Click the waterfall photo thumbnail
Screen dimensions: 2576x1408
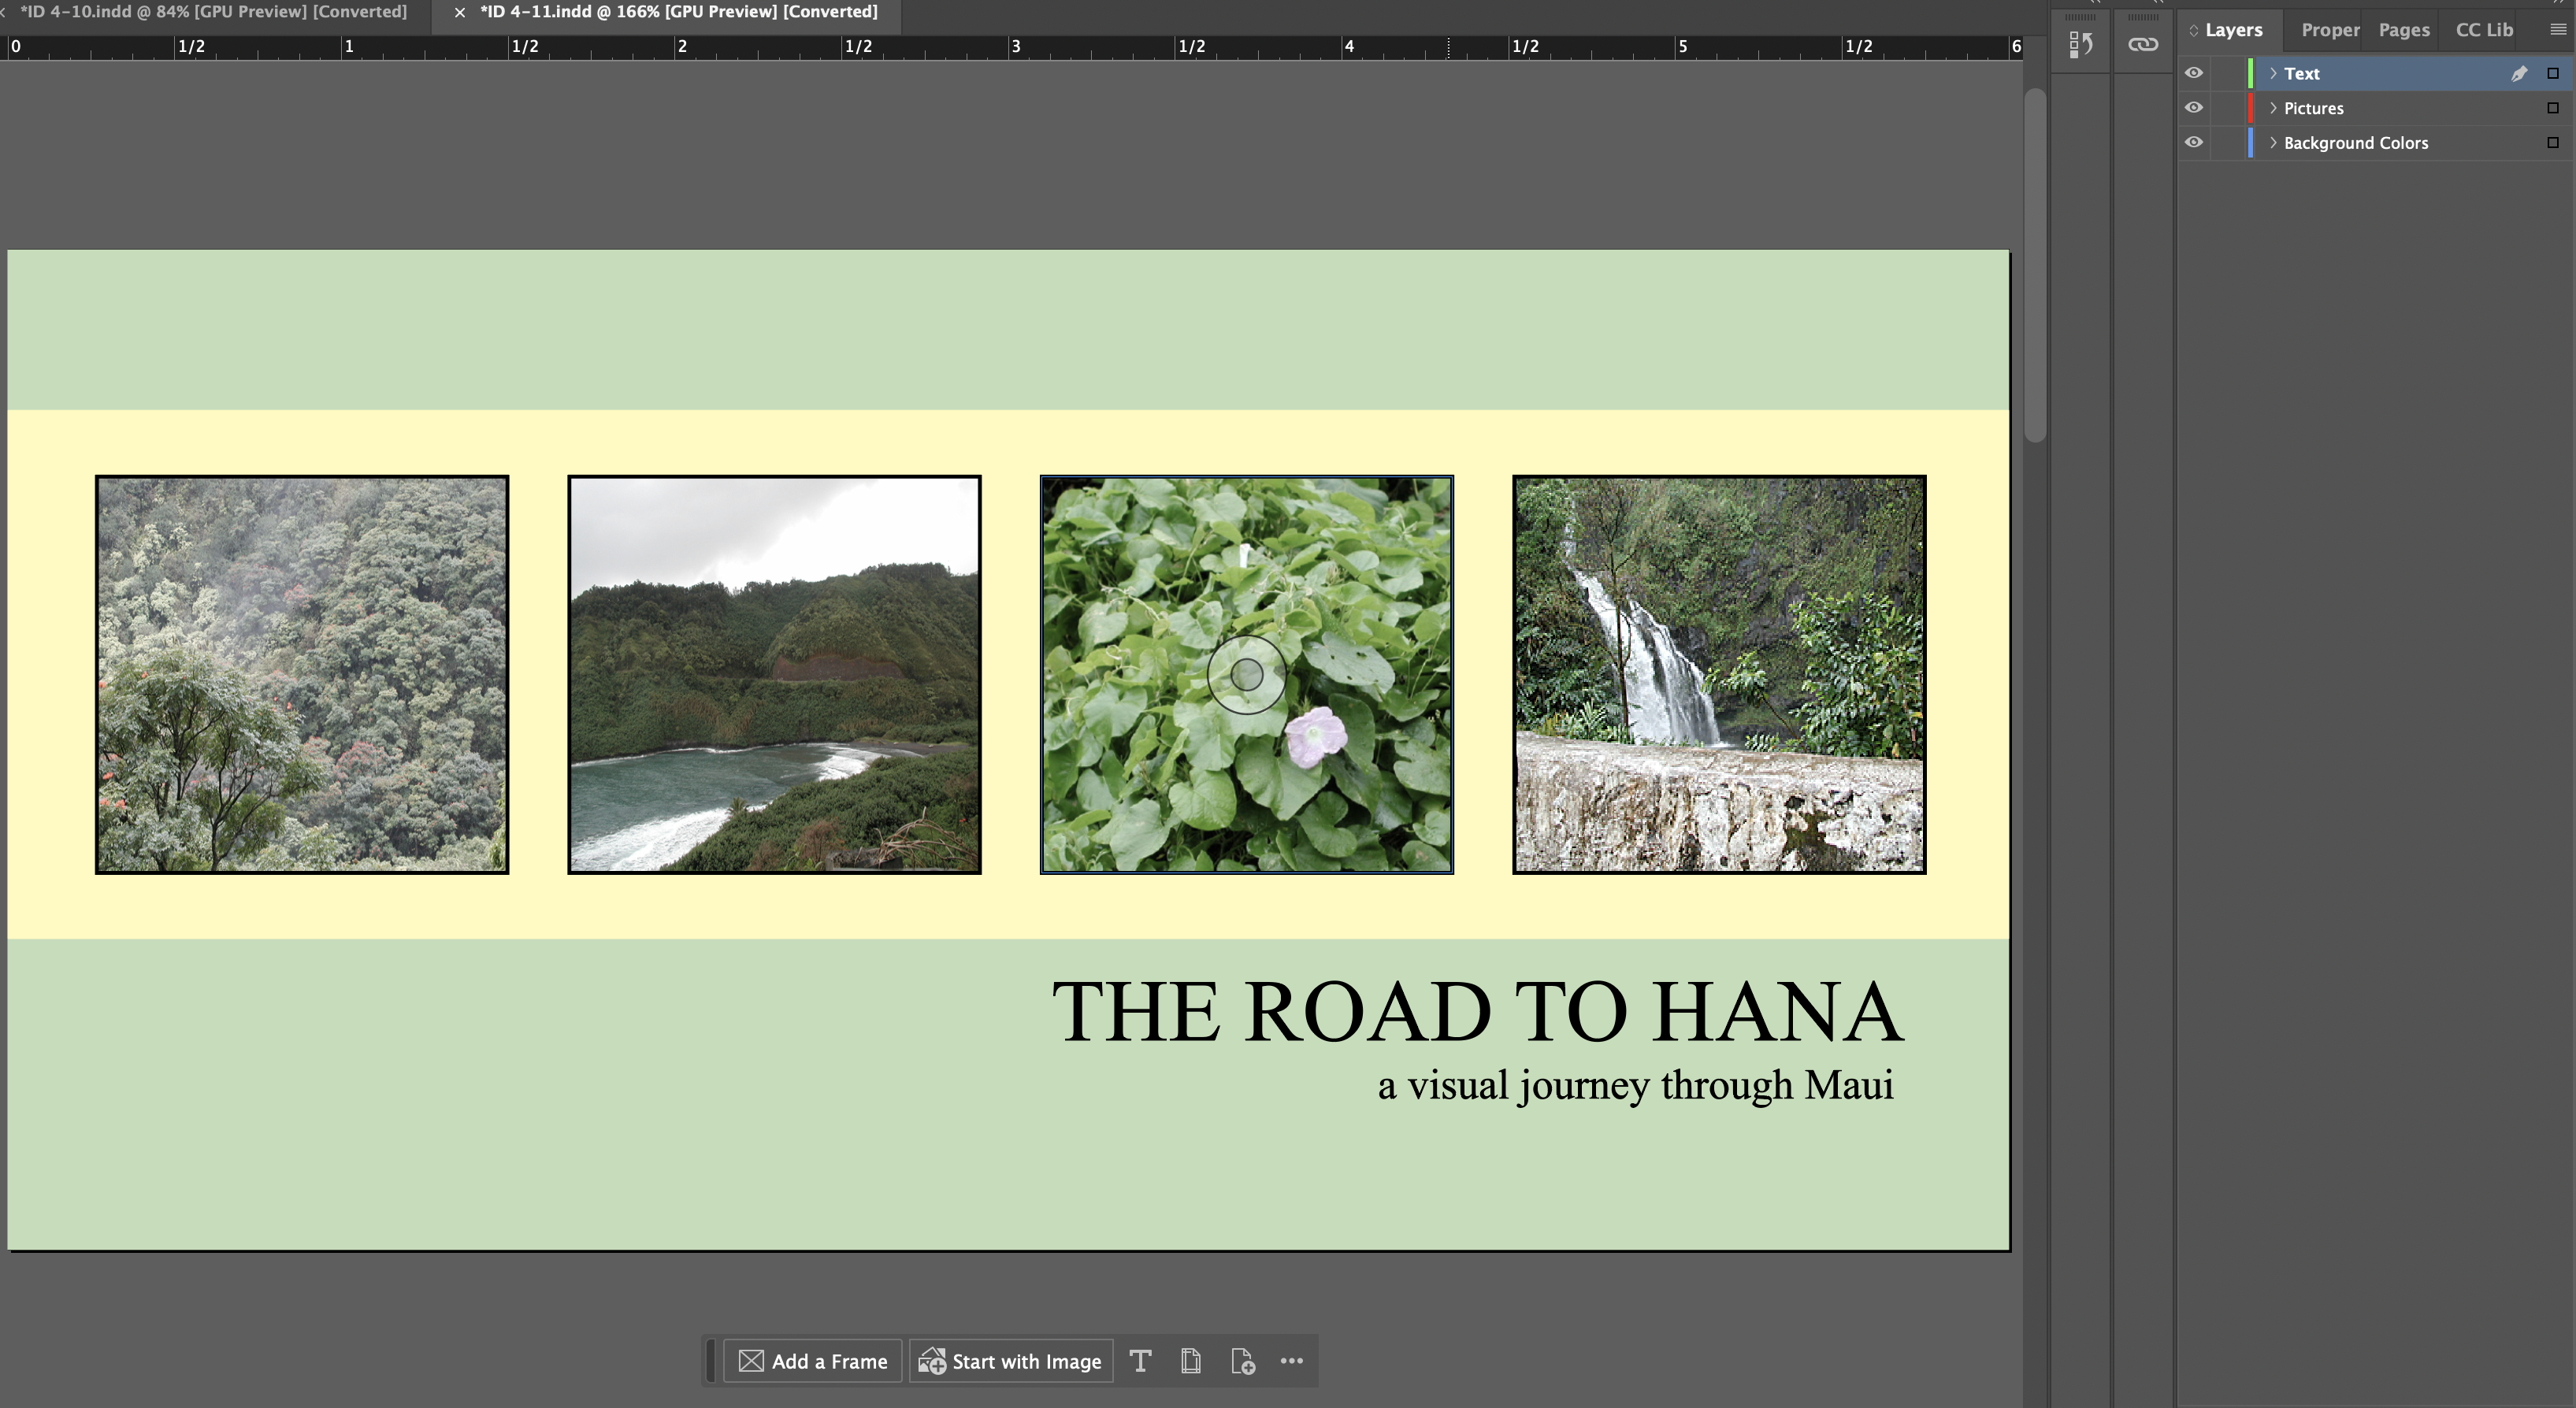click(1718, 675)
